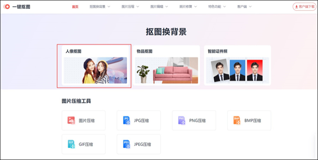318x160 pixels.
Task: Expand the 照片修复 navigation menu
Action: coord(188,7)
